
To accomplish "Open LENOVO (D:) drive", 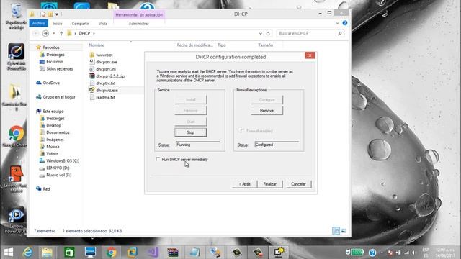I will click(58, 168).
